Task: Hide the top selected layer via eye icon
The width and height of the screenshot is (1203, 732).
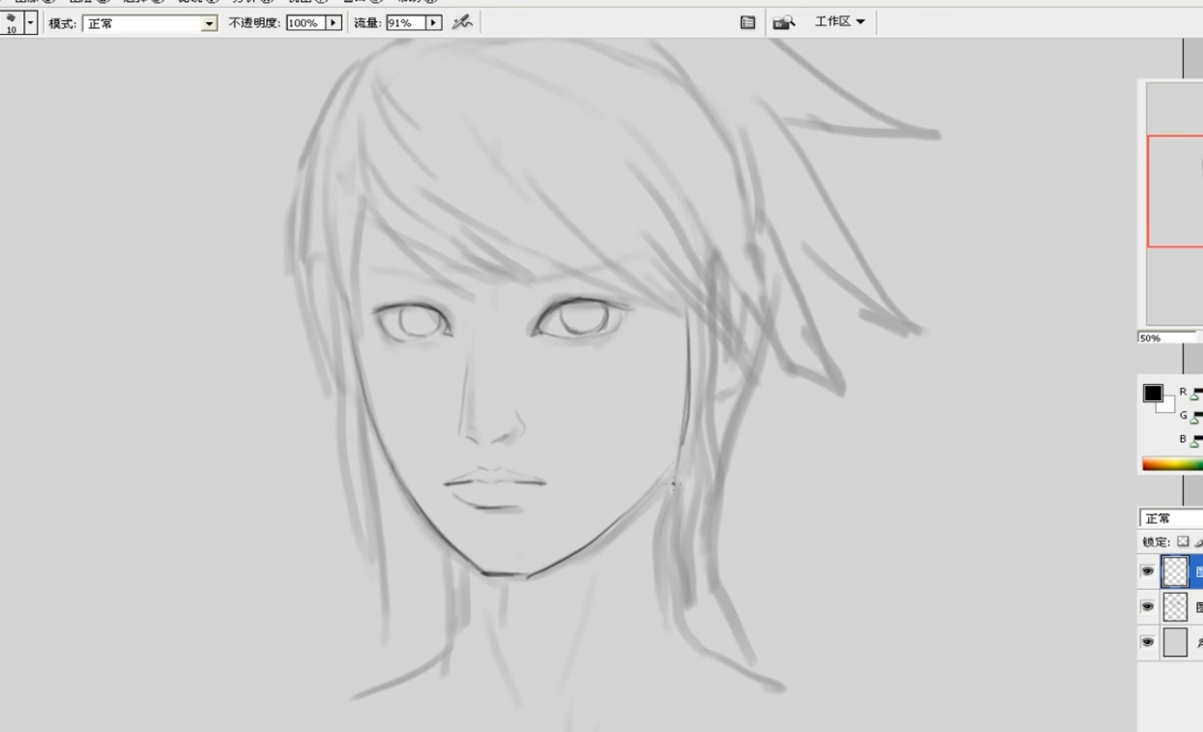Action: pos(1148,571)
